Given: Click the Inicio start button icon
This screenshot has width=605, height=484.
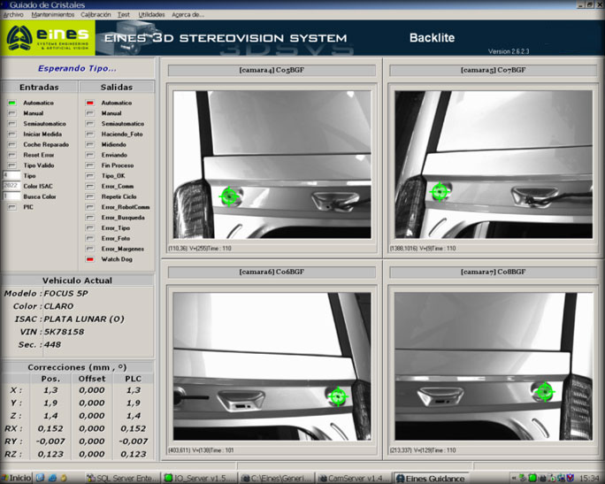Looking at the screenshot, I should click(16, 478).
